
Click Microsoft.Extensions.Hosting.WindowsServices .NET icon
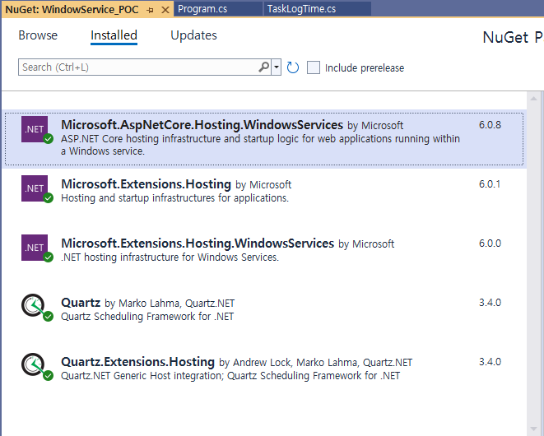35,248
